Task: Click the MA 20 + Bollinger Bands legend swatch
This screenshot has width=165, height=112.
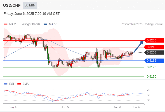Action: coord(6,24)
